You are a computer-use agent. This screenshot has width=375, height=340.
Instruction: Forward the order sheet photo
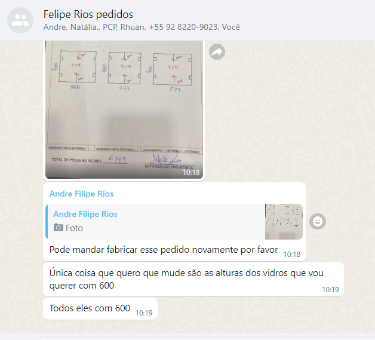pos(217,51)
